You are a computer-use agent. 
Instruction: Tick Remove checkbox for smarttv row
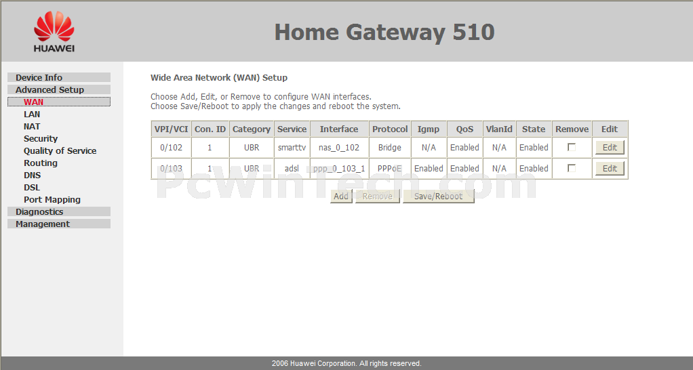pyautogui.click(x=572, y=147)
